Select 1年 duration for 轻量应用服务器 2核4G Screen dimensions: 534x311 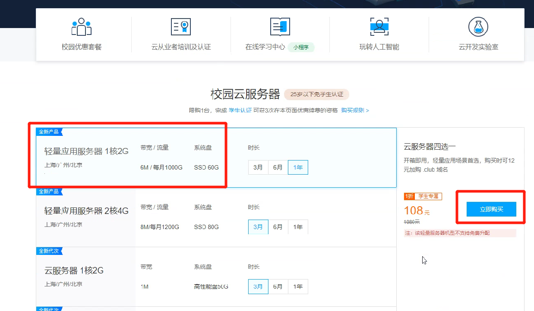tap(298, 227)
